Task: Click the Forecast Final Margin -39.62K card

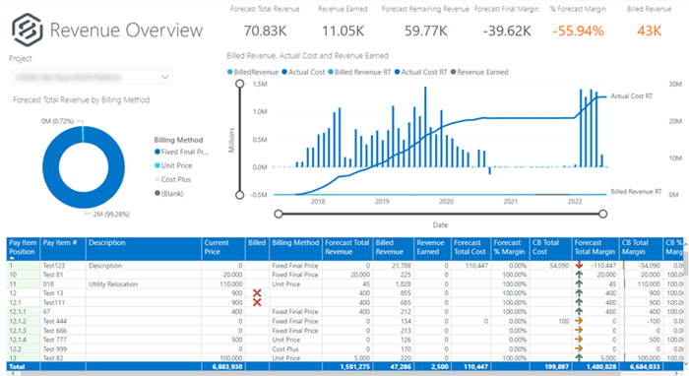Action: tap(507, 23)
